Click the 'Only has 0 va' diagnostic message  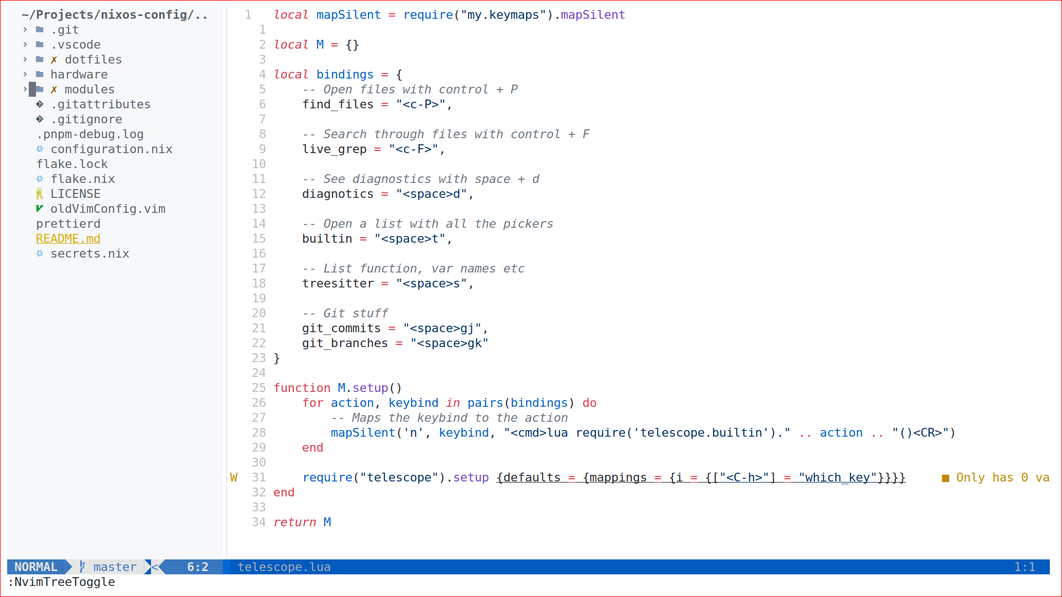point(1002,477)
